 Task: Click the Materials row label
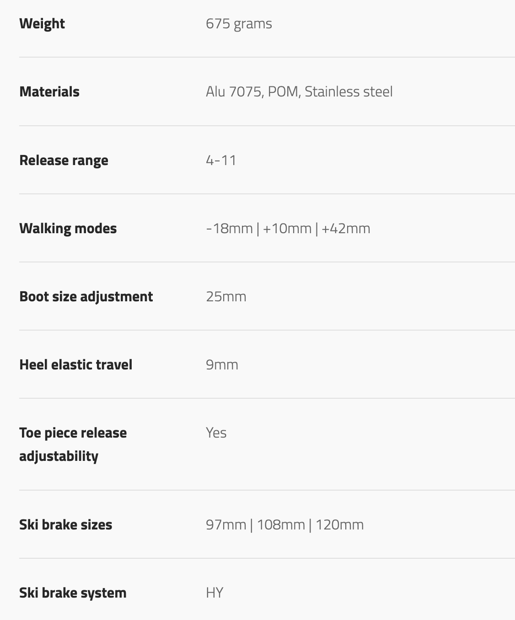click(49, 92)
